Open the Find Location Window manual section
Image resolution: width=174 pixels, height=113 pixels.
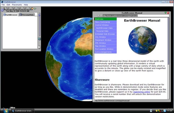[105, 49]
